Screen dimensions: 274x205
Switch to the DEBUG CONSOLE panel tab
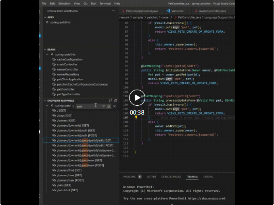[171, 177]
